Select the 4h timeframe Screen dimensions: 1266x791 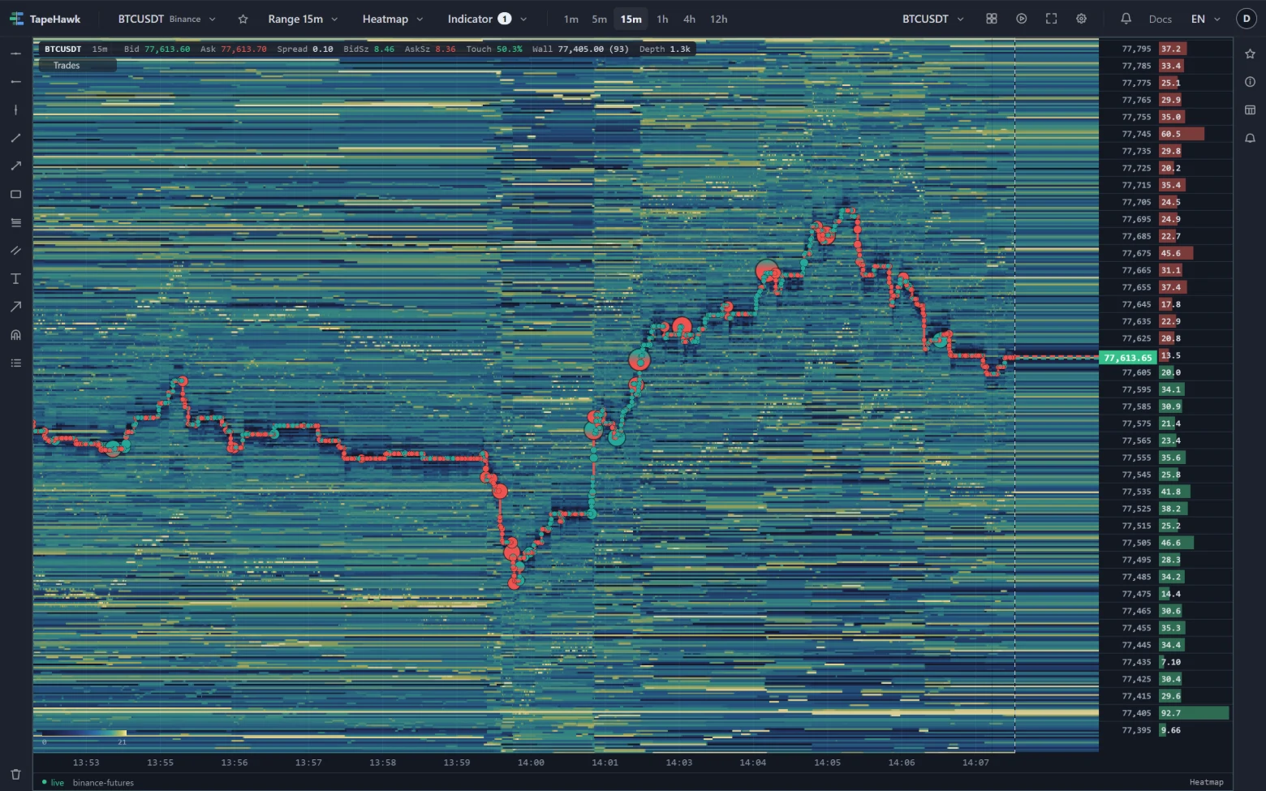point(689,19)
